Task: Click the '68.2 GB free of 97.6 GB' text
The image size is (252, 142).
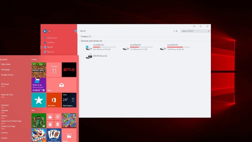Action: tap(102, 49)
